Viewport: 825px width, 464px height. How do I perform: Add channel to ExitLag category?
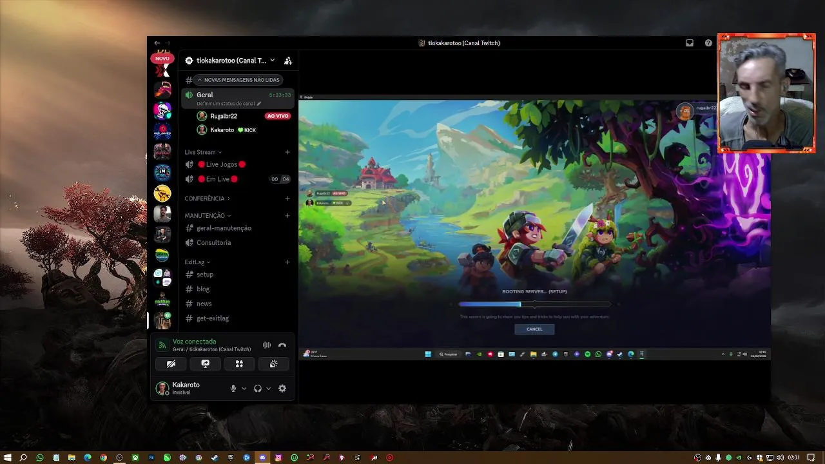click(287, 262)
